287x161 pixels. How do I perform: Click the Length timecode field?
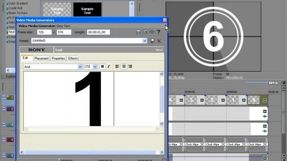click(99, 32)
